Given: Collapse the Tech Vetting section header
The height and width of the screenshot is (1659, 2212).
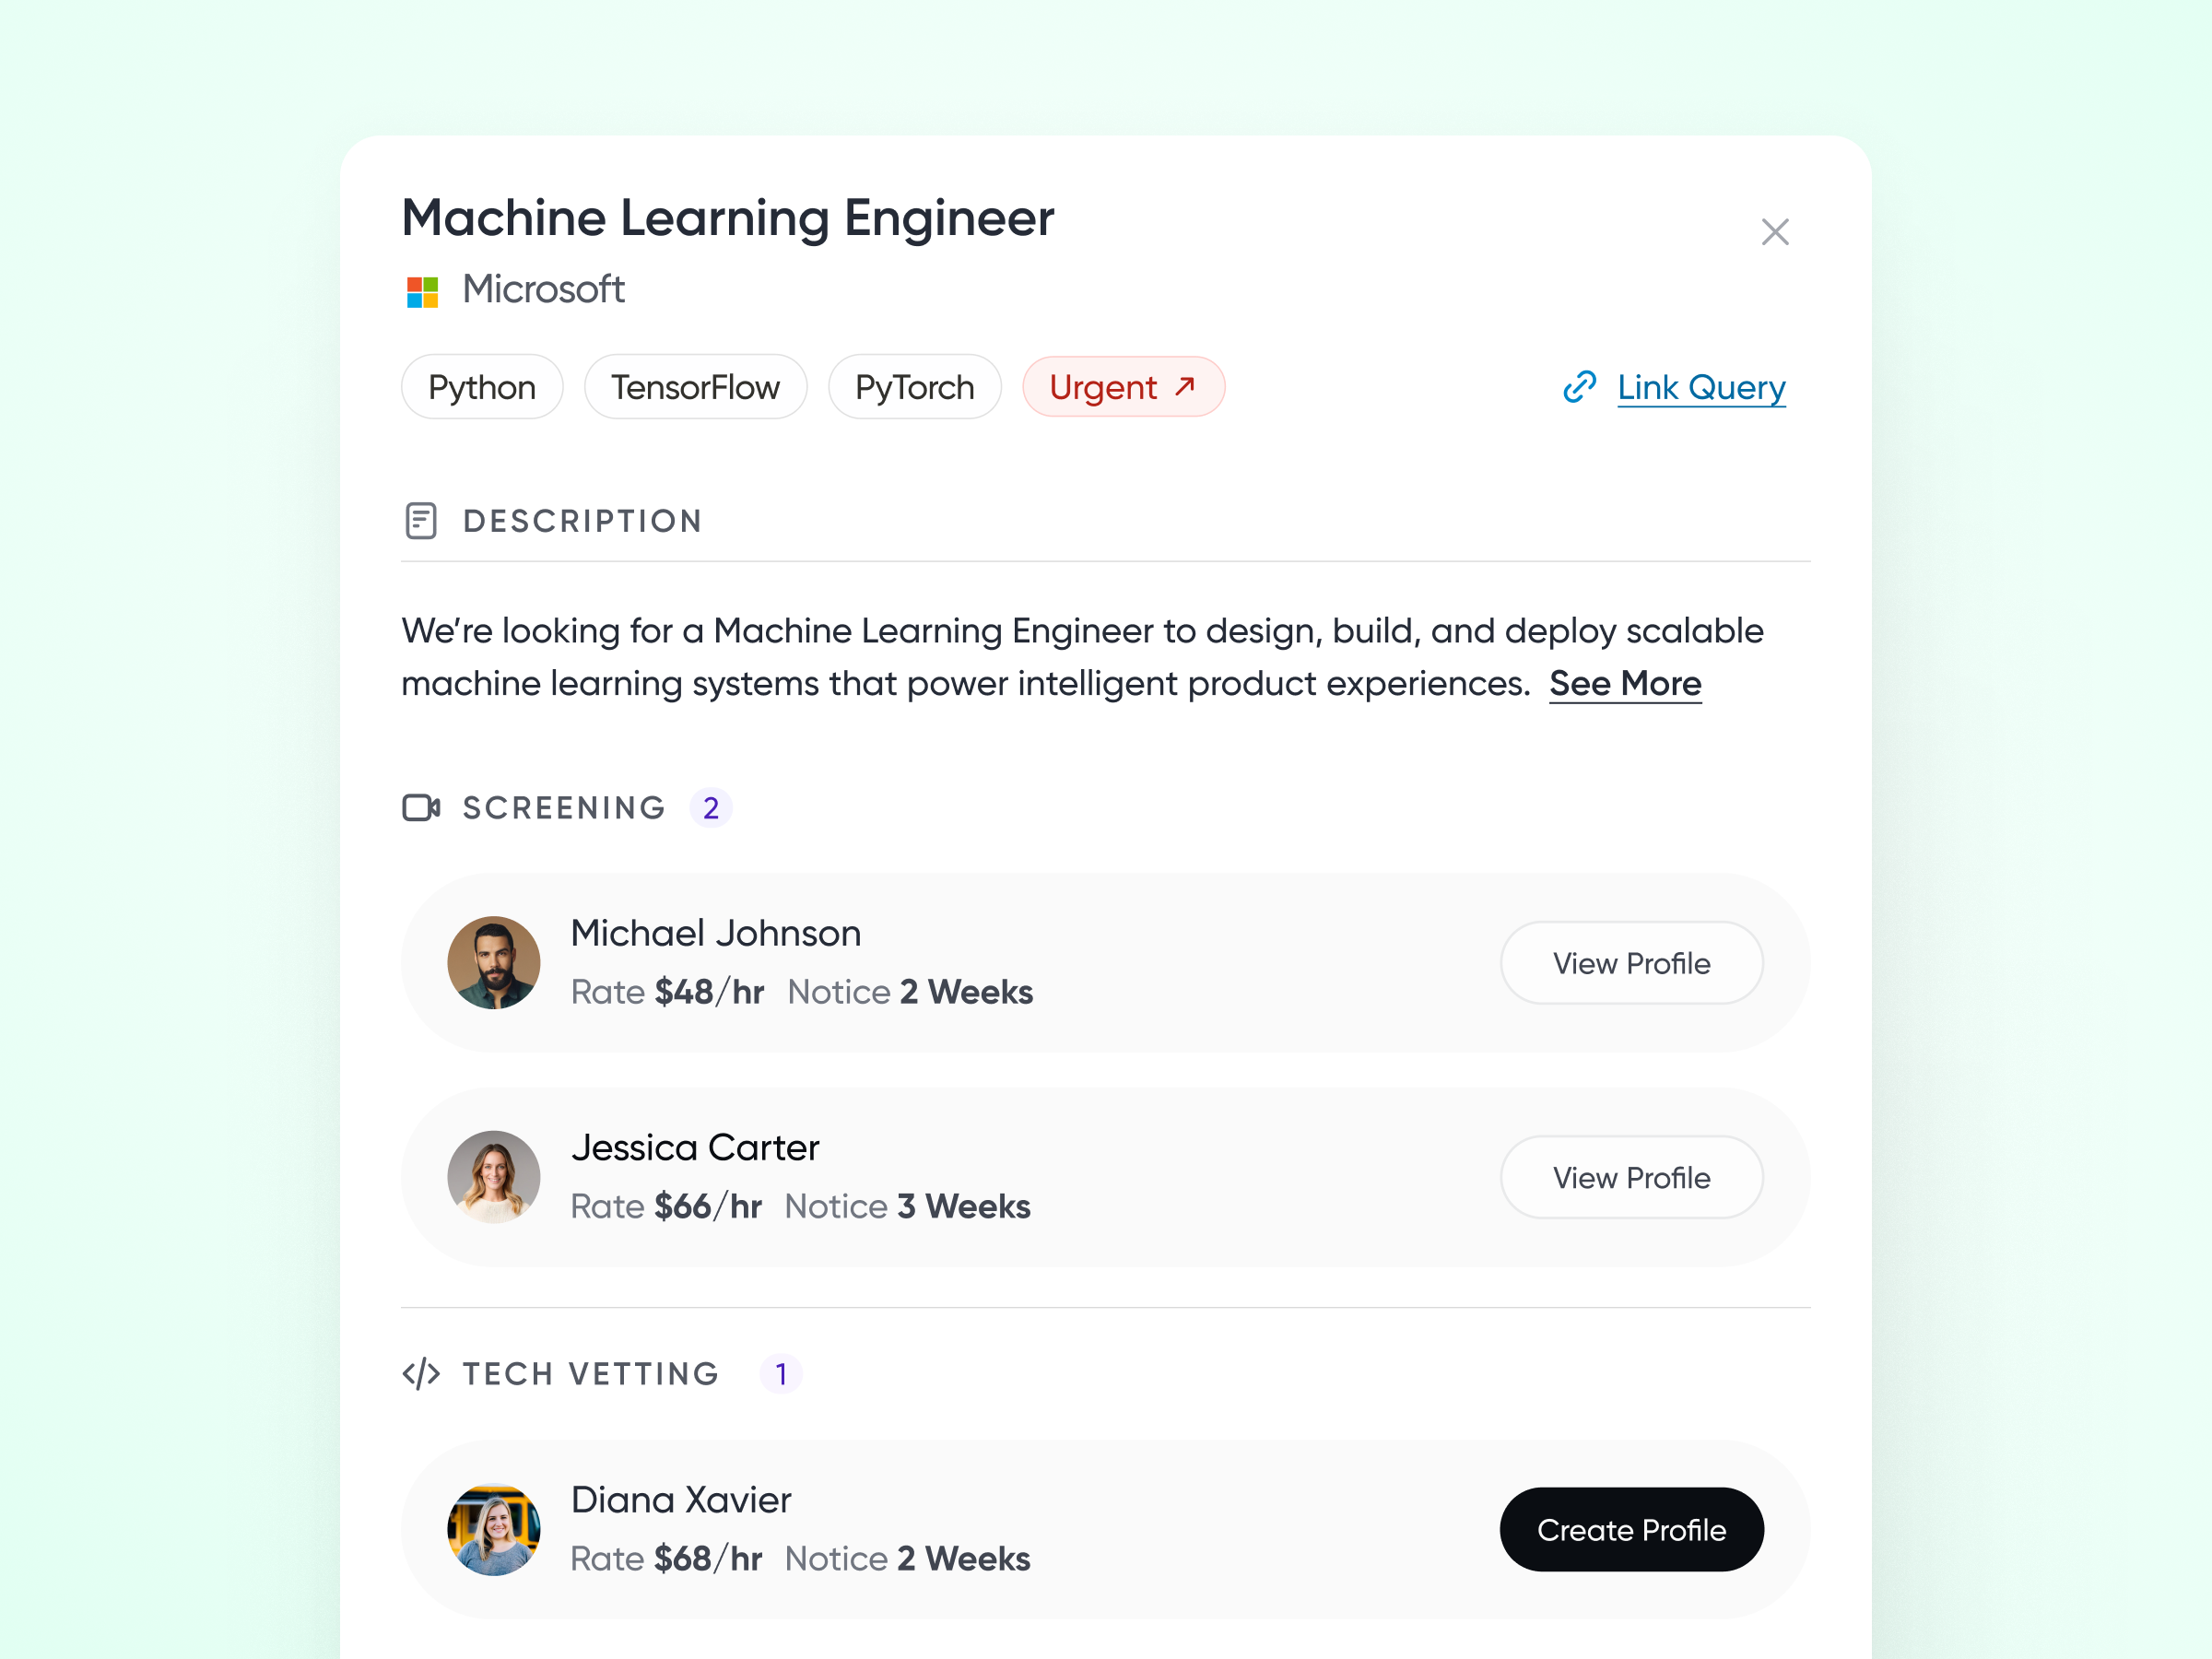Looking at the screenshot, I should pos(590,1373).
